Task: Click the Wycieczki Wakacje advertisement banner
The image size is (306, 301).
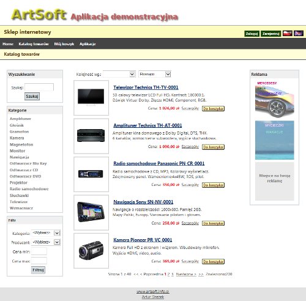Action: pyautogui.click(x=275, y=140)
